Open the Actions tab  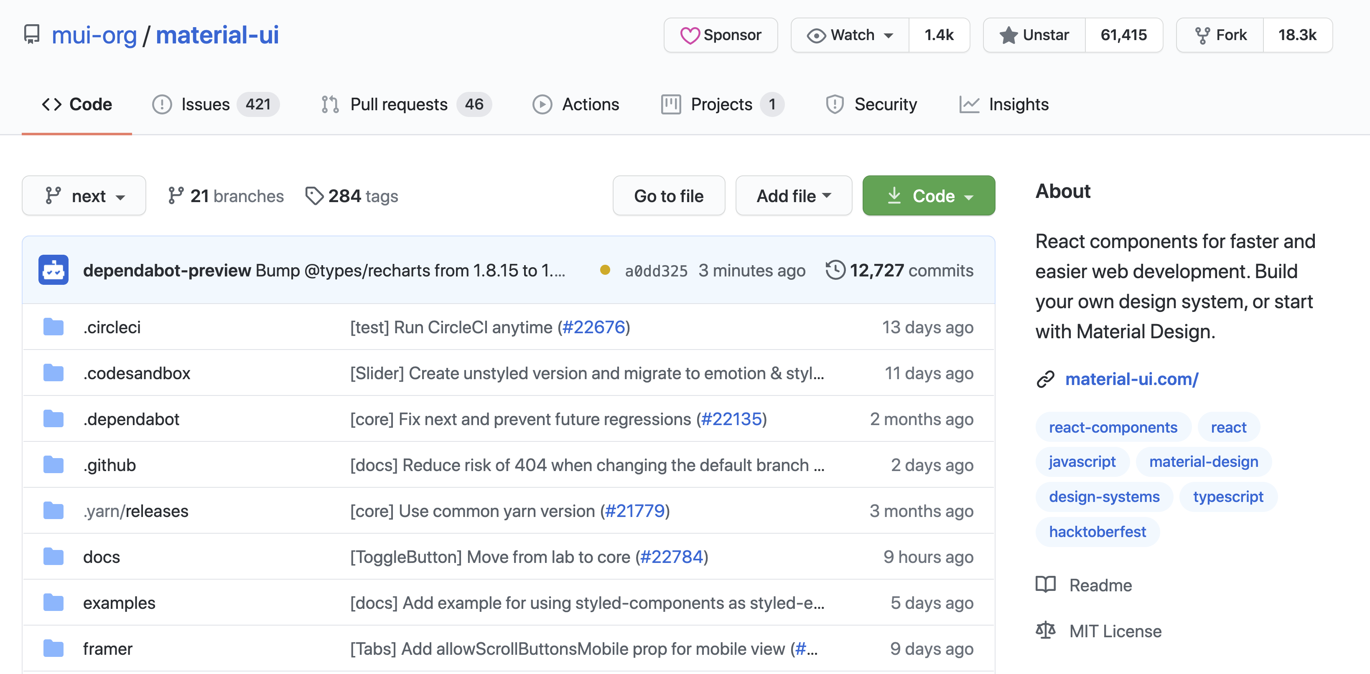576,104
